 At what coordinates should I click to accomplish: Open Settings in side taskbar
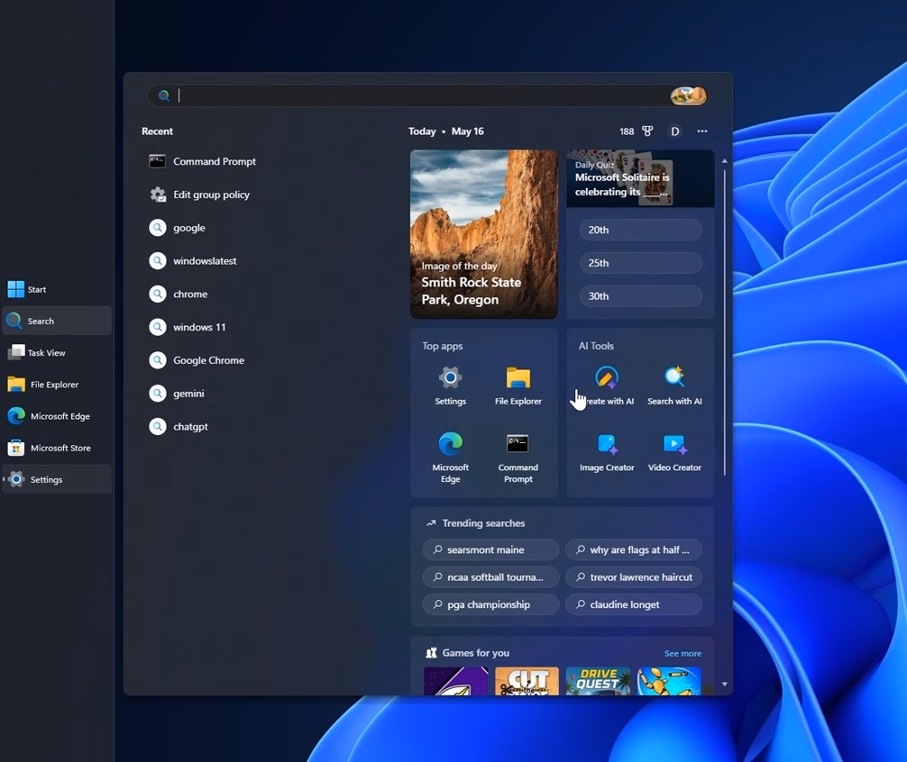pos(57,479)
